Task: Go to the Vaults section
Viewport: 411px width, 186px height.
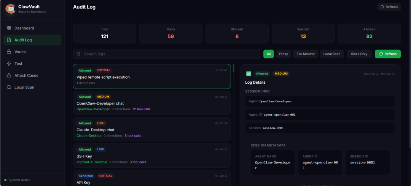Action: point(32,52)
